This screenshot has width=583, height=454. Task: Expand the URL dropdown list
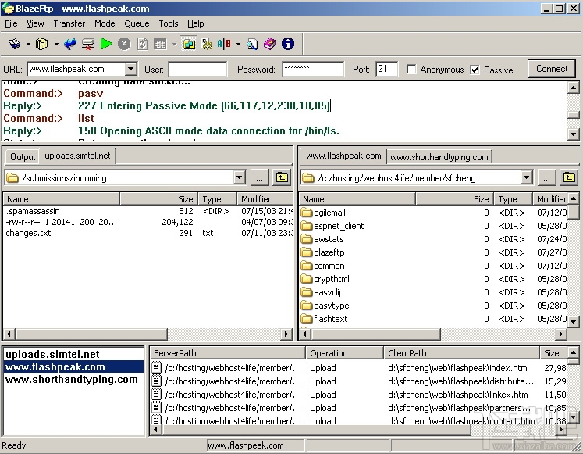point(130,70)
